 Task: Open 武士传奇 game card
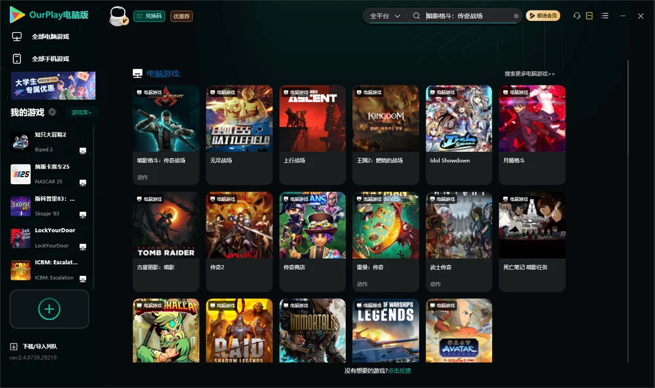pyautogui.click(x=458, y=242)
